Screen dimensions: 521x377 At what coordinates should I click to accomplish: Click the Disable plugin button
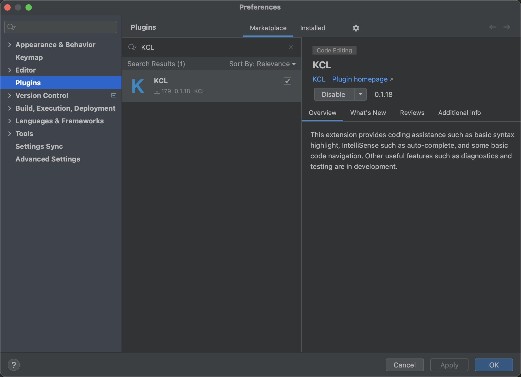(334, 94)
